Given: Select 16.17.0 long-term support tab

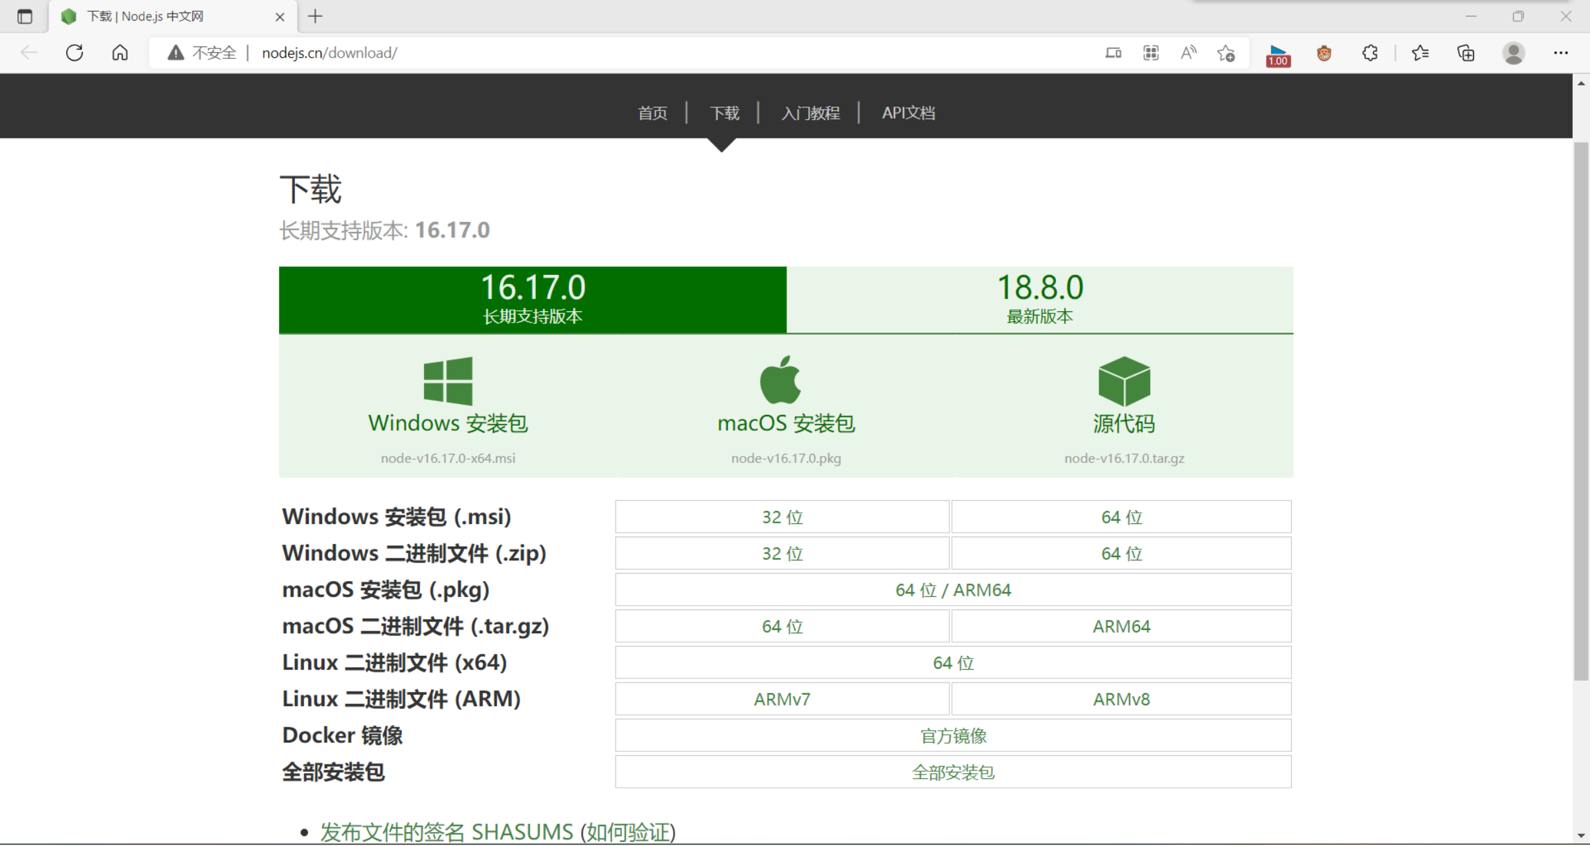Looking at the screenshot, I should (x=533, y=299).
